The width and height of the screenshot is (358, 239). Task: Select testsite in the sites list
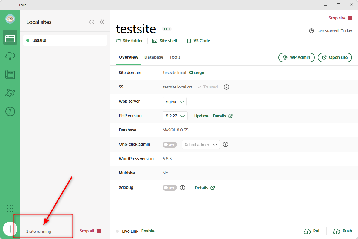tap(65, 40)
